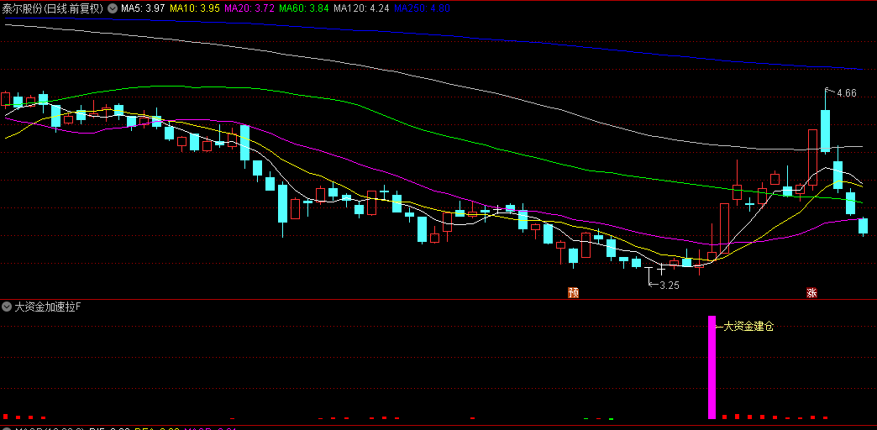Expand the 大资金加速拉F indicator dropdown arrow
This screenshot has width=877, height=430.
coord(7,307)
